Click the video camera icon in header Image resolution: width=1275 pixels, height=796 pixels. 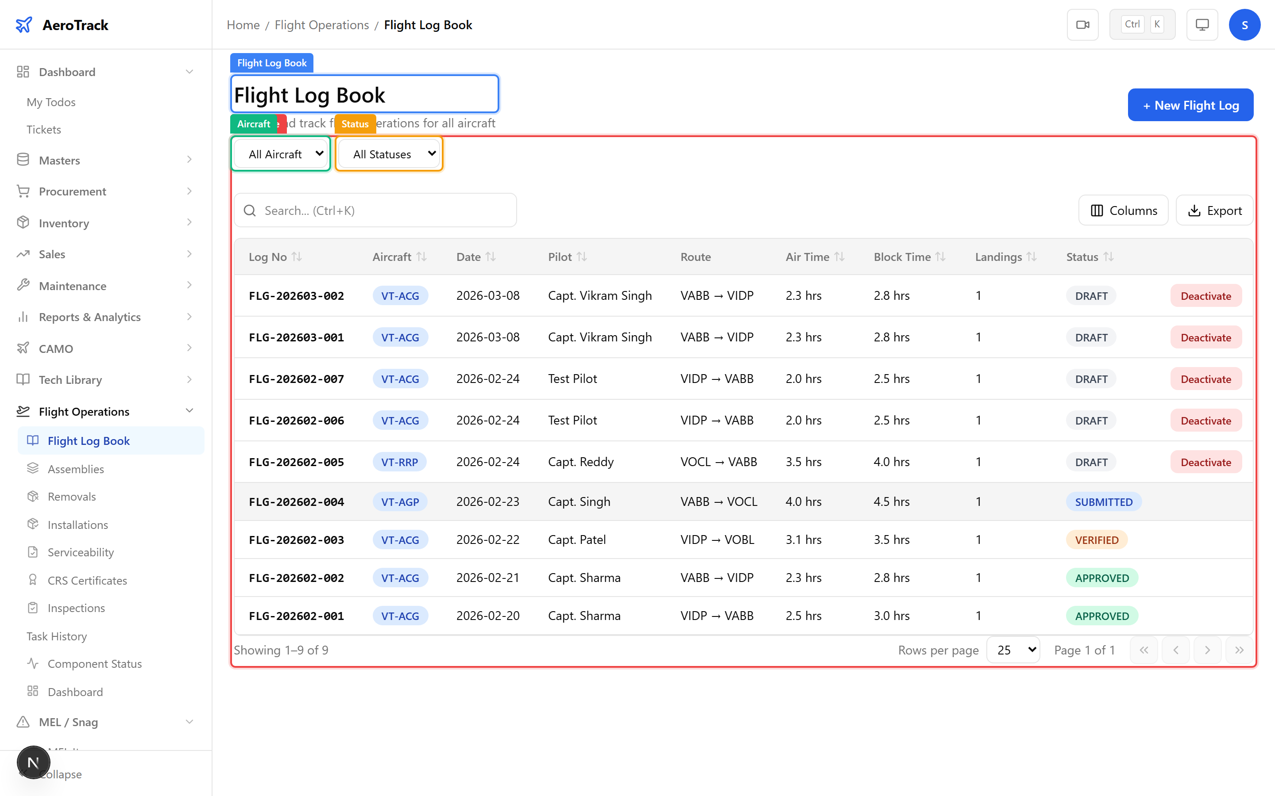[x=1082, y=25]
